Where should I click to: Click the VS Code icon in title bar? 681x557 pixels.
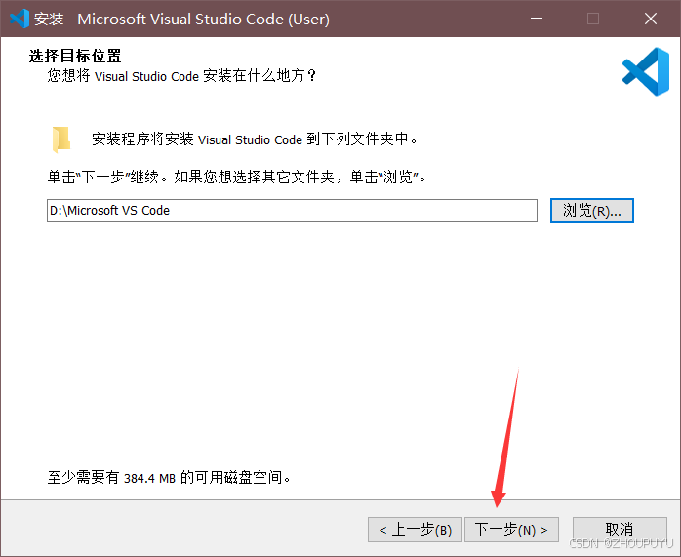point(20,19)
